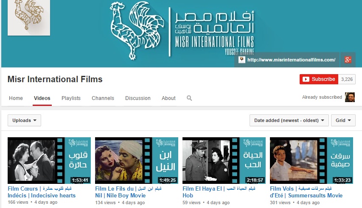362x208 pixels.
Task: Subscribe to Misr International Films
Action: tap(319, 79)
